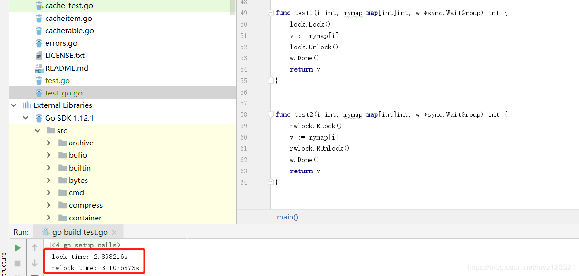Click the Go gopher icon of cacheitem.go
Viewport: 579px width, 276px height.
39,18
